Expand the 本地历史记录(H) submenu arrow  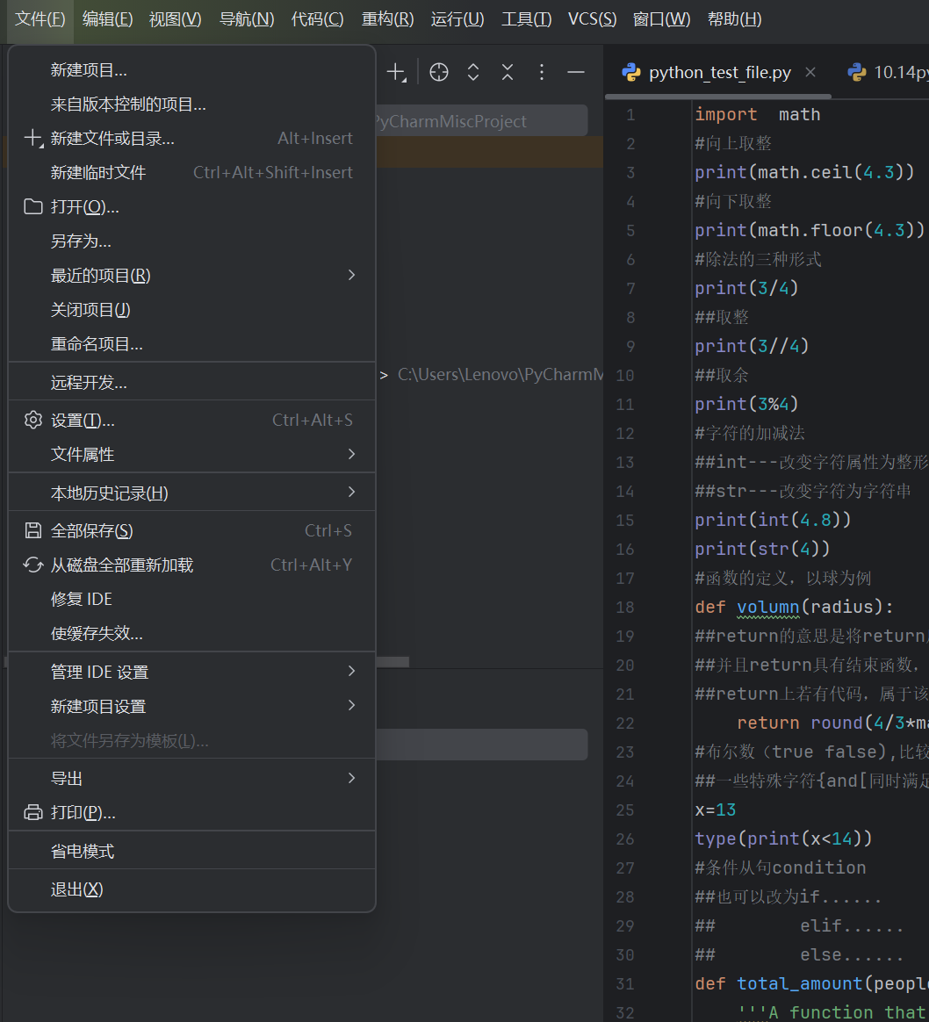tap(351, 492)
